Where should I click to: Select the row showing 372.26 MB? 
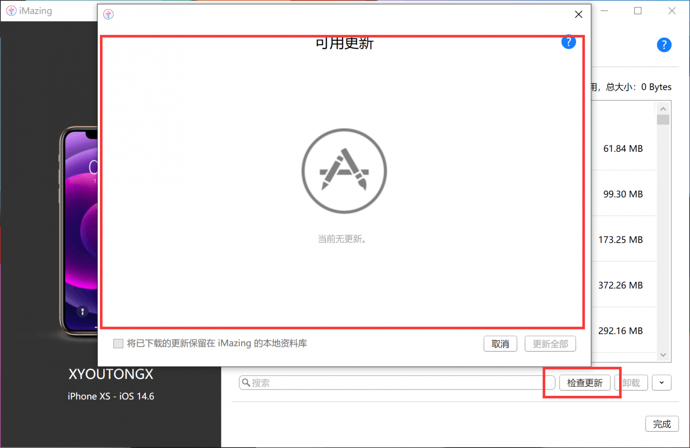[623, 285]
